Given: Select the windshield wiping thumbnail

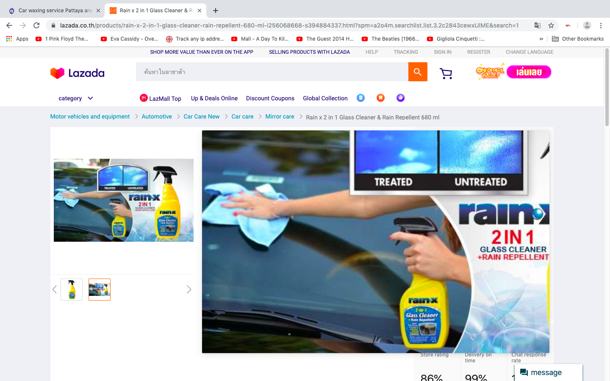Looking at the screenshot, I should (100, 290).
